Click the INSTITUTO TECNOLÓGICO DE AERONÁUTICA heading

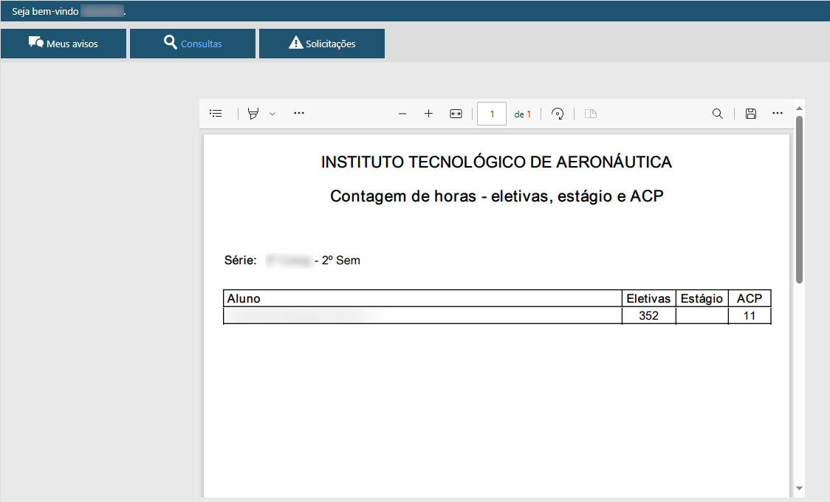click(496, 162)
